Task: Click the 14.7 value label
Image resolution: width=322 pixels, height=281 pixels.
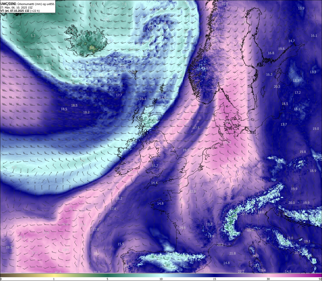Action: 292,41
